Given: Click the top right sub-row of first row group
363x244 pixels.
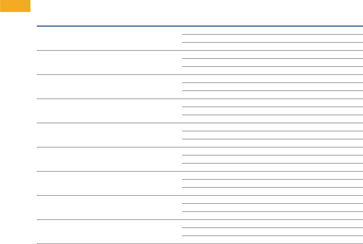Looking at the screenshot, I should [x=272, y=30].
